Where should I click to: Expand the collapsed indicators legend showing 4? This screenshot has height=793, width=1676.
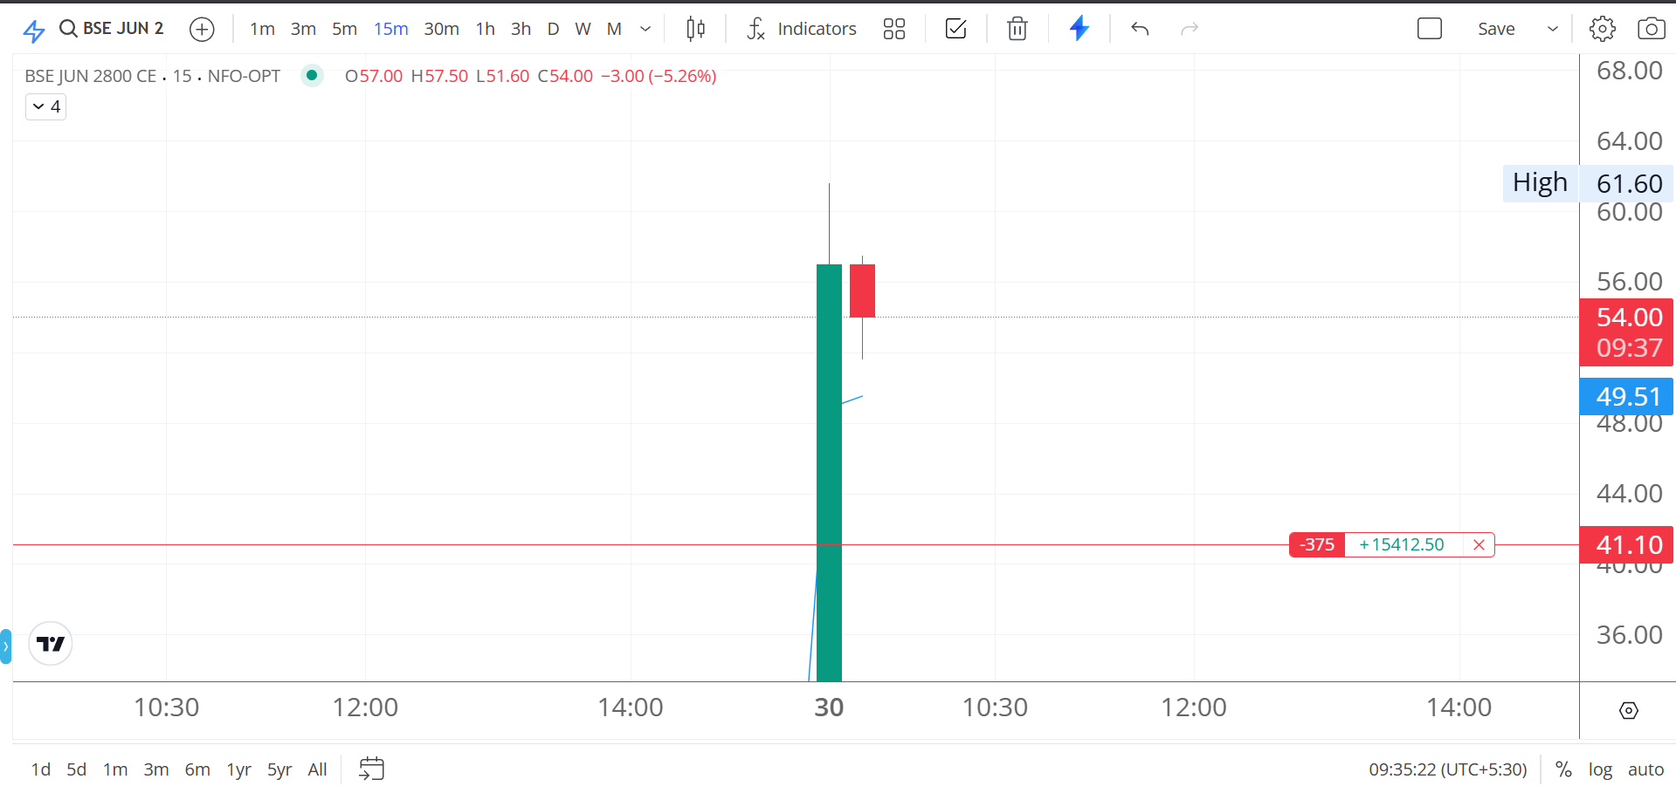pyautogui.click(x=46, y=107)
